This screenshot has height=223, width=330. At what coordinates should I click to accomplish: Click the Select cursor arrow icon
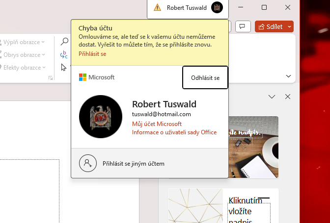tap(63, 68)
